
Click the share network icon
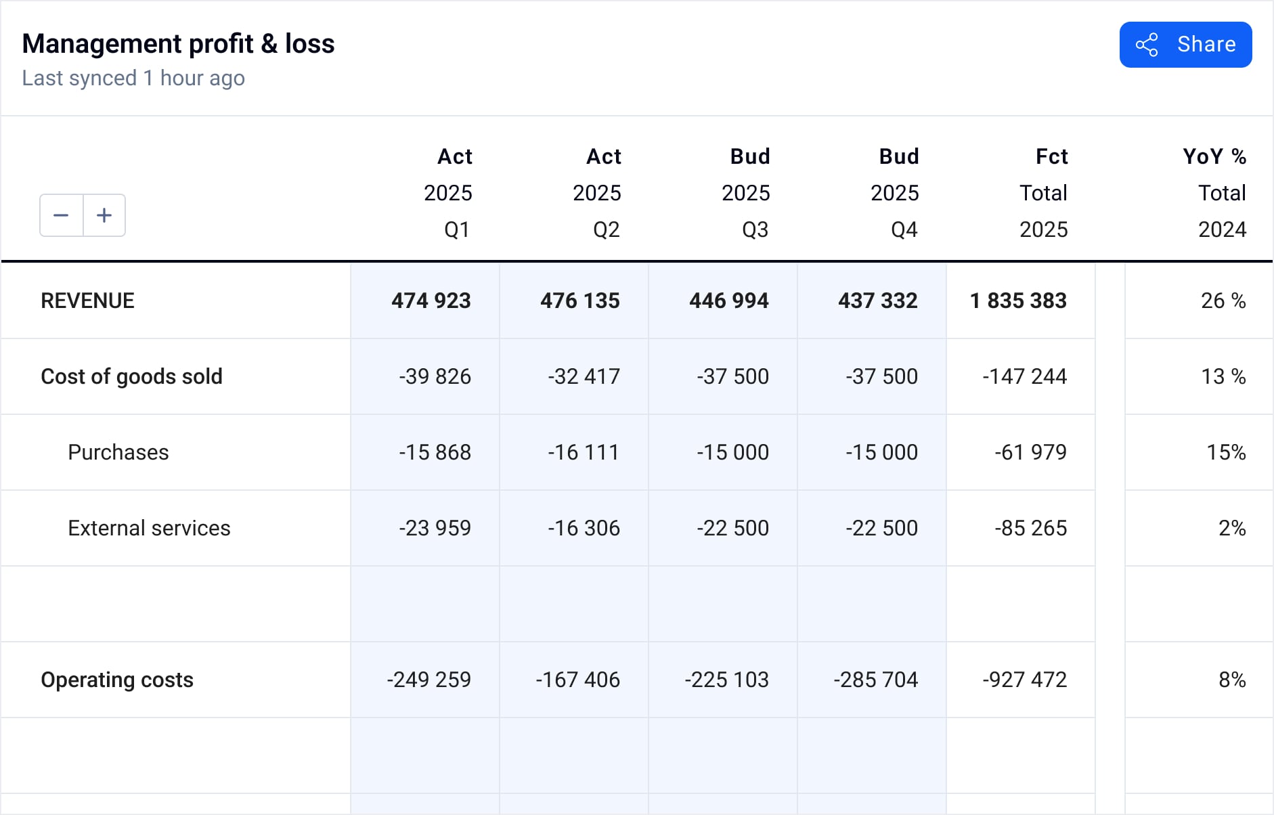tap(1147, 45)
